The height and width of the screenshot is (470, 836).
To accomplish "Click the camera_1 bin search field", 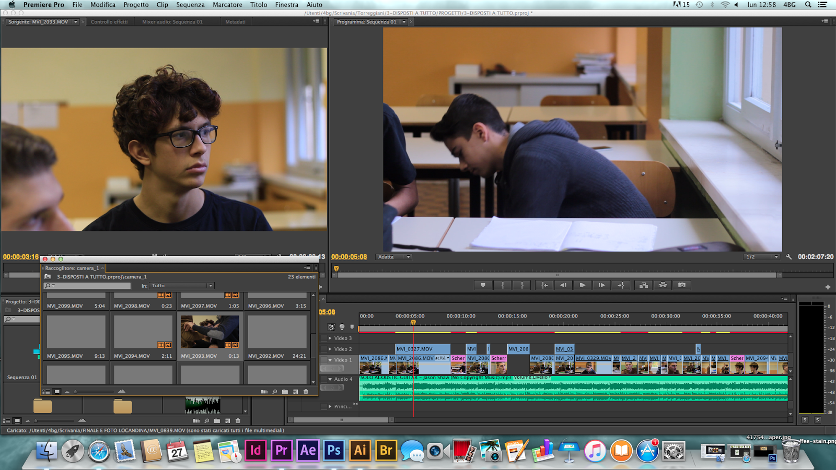I will pyautogui.click(x=87, y=286).
